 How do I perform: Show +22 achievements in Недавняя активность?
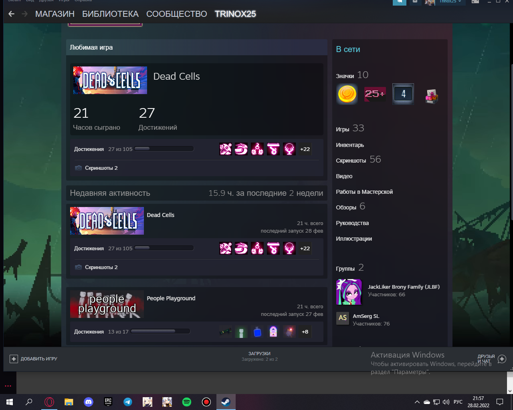pos(305,248)
